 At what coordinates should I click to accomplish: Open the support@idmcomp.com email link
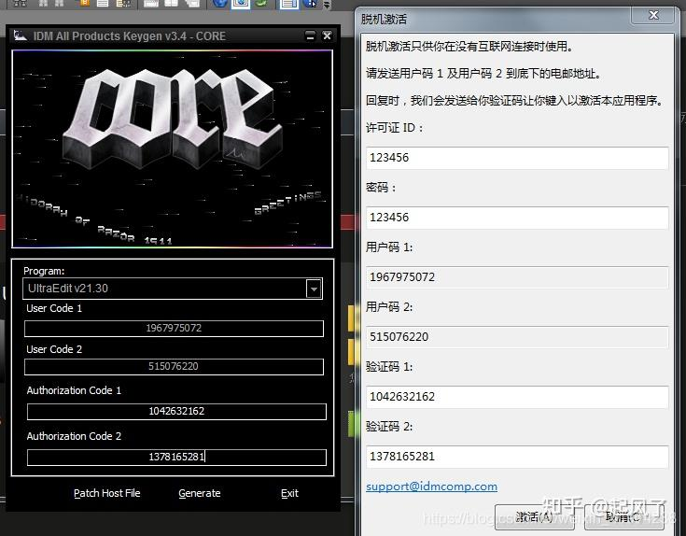(x=431, y=487)
